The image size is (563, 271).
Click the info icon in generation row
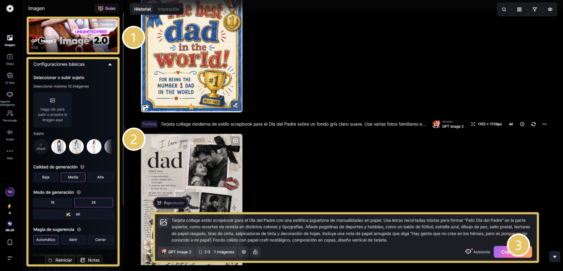coord(522,124)
